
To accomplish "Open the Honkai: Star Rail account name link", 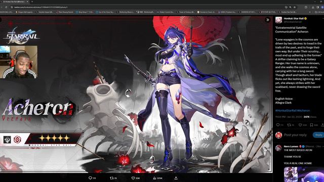I will pyautogui.click(x=294, y=19).
